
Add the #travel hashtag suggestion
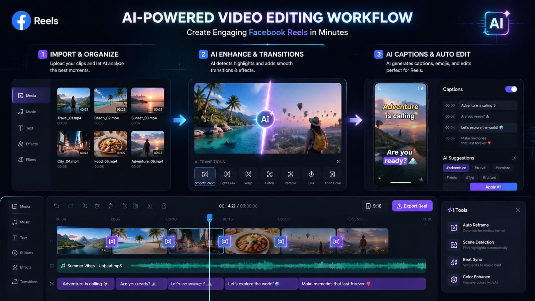pyautogui.click(x=480, y=168)
